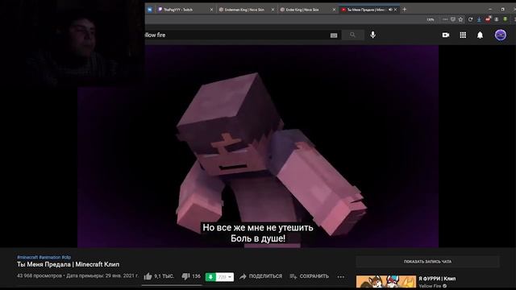Open a new browser tab with plus
This screenshot has width=516, height=290.
click(x=405, y=10)
